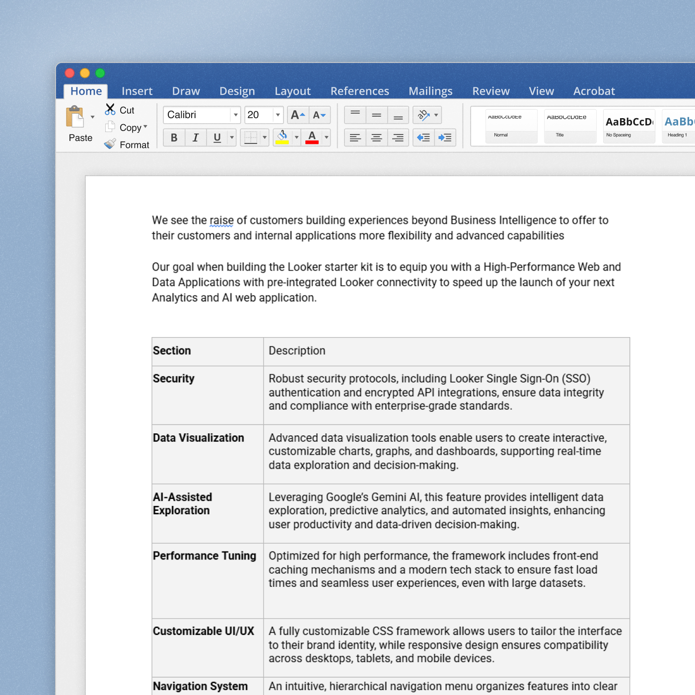The width and height of the screenshot is (695, 695).
Task: Click the "Data Visualization" table cell
Action: 208,454
